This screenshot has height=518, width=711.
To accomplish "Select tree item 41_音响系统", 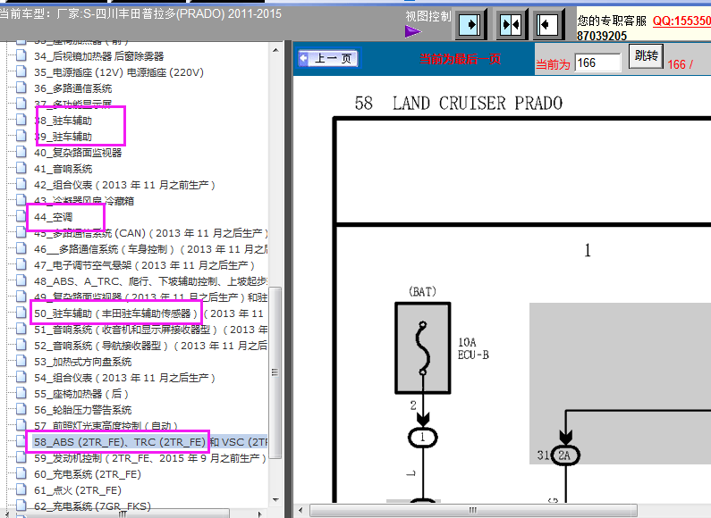I will pyautogui.click(x=63, y=169).
